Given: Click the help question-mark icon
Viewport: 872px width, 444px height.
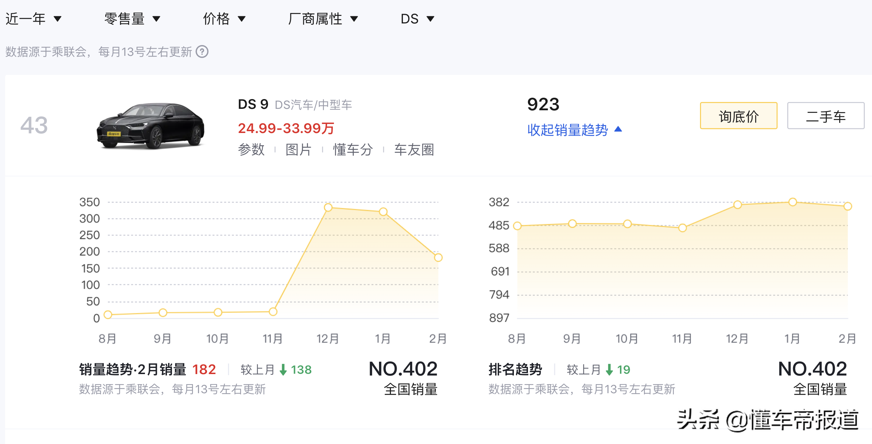Looking at the screenshot, I should pos(202,52).
